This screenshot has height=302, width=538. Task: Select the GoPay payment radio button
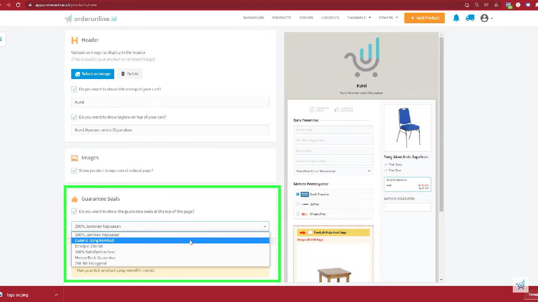(298, 204)
